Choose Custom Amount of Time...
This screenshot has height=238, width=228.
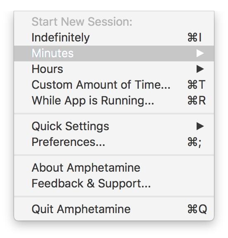[114, 85]
